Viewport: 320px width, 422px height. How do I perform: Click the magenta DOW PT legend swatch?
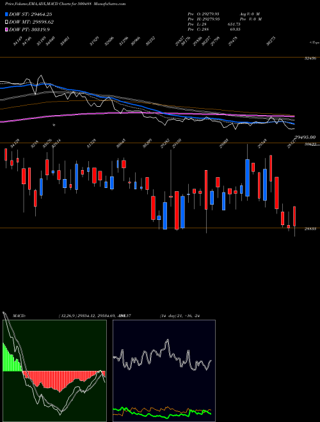click(x=6, y=29)
